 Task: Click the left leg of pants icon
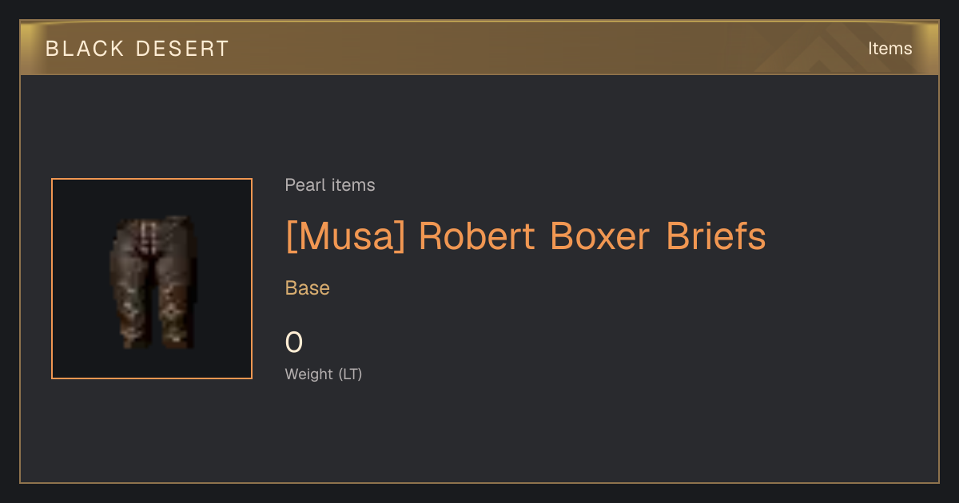132,303
